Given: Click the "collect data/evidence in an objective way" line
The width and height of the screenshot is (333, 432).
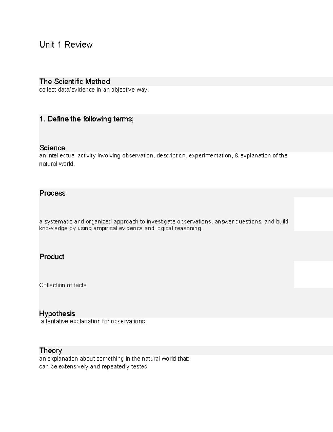Looking at the screenshot, I should click(94, 90).
